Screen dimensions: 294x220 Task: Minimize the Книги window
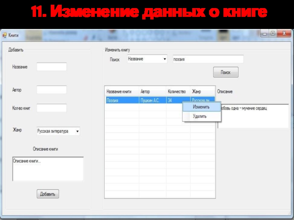click(265, 33)
